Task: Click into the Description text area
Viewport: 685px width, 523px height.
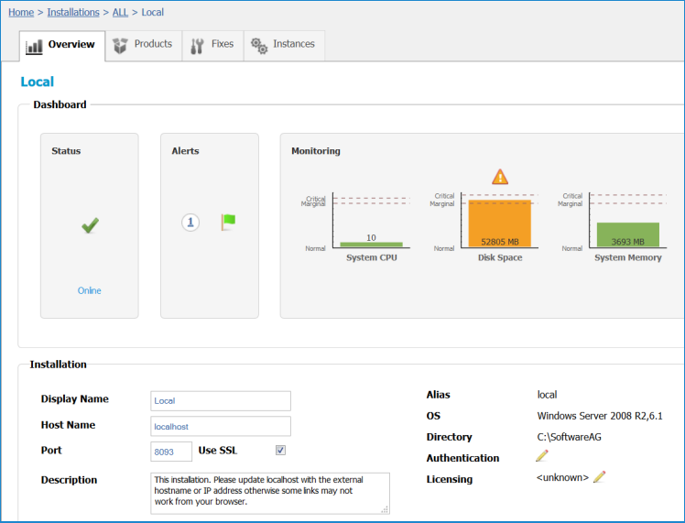Action: tap(270, 493)
